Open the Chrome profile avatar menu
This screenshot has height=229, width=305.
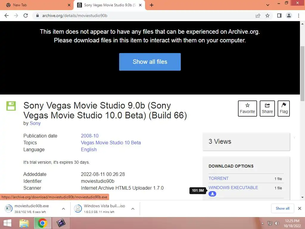[x=289, y=16]
